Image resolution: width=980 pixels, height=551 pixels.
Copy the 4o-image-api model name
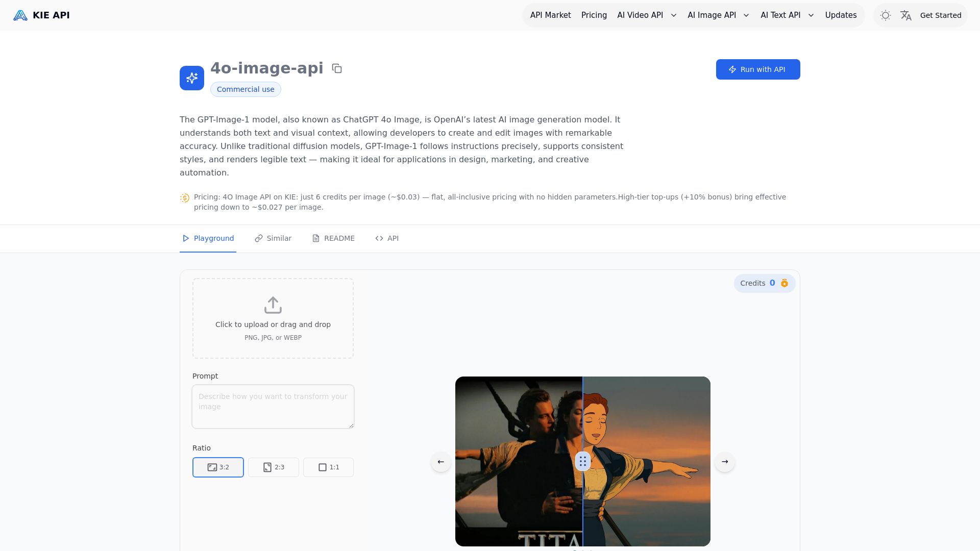(337, 68)
